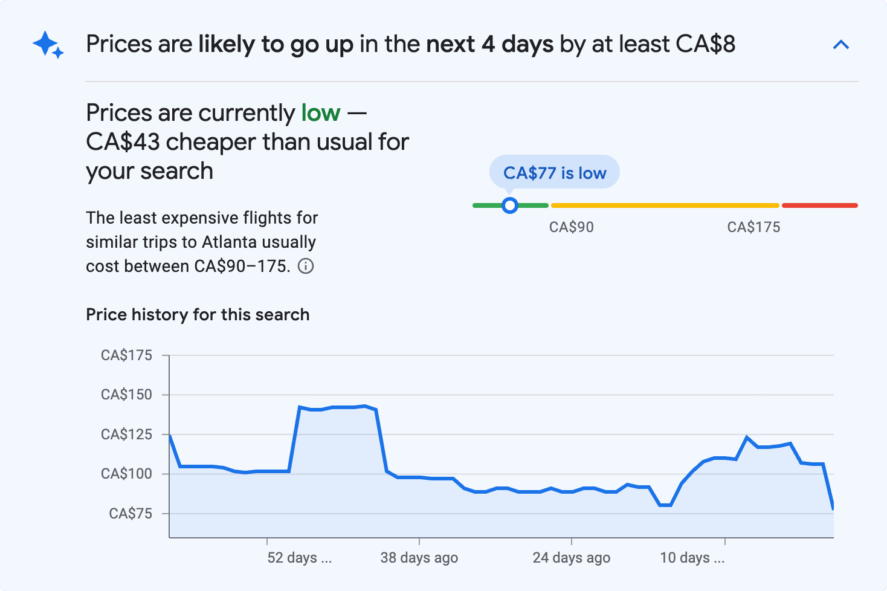Click the 'CA$77 is low' bubble

pos(554,173)
